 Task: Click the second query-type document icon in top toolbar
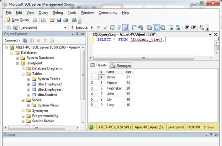(43, 20)
